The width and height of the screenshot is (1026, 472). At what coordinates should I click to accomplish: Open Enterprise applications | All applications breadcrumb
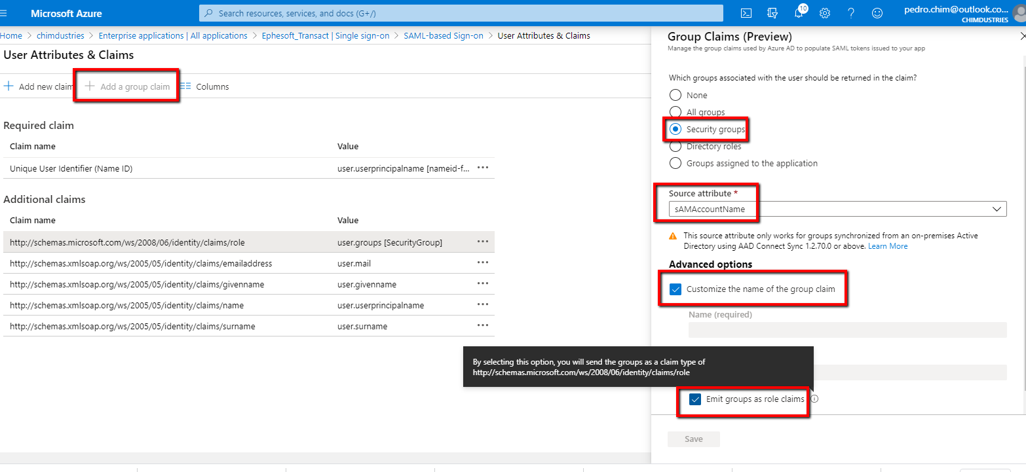click(173, 36)
